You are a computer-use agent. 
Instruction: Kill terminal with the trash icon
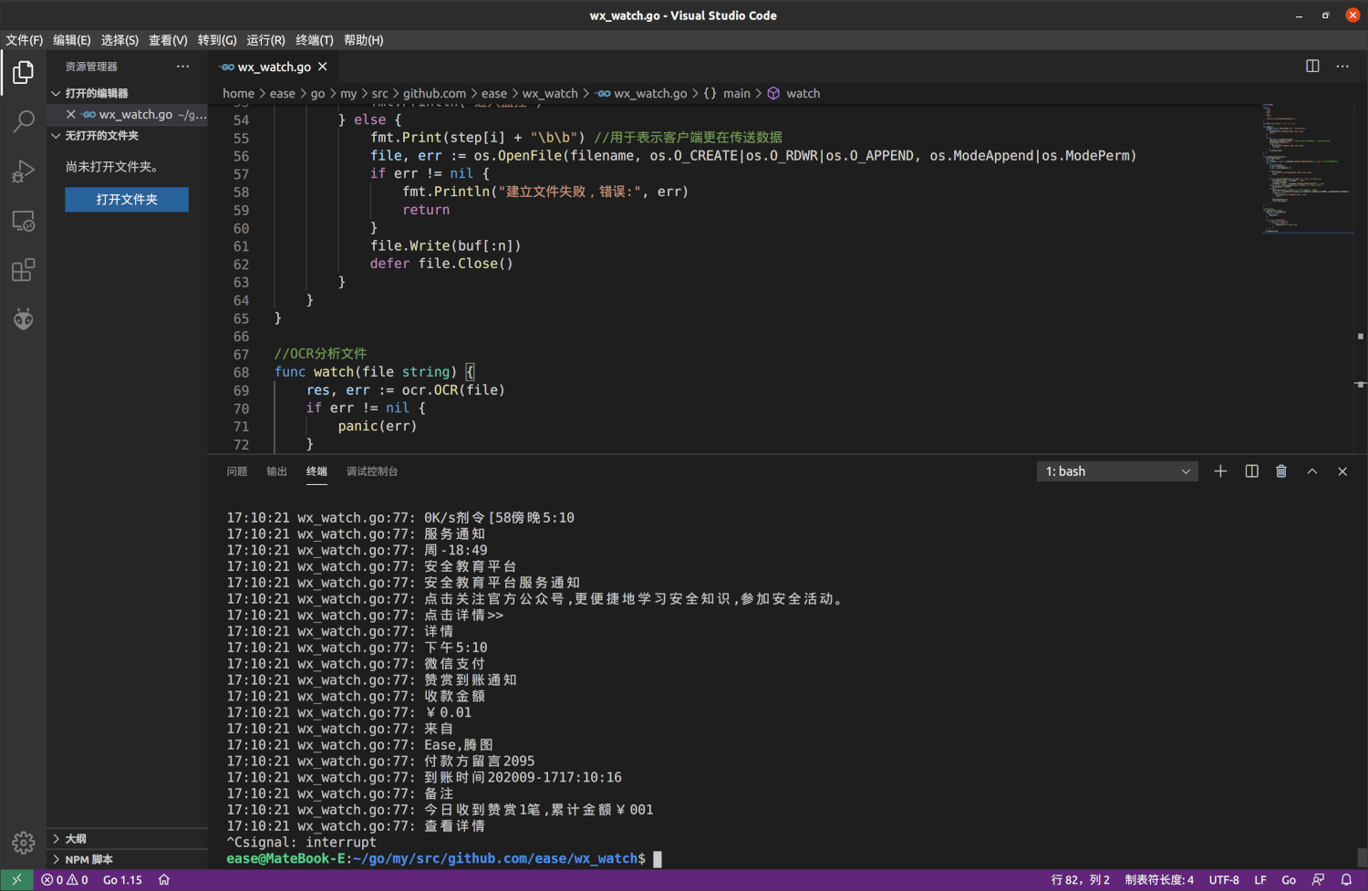1281,471
